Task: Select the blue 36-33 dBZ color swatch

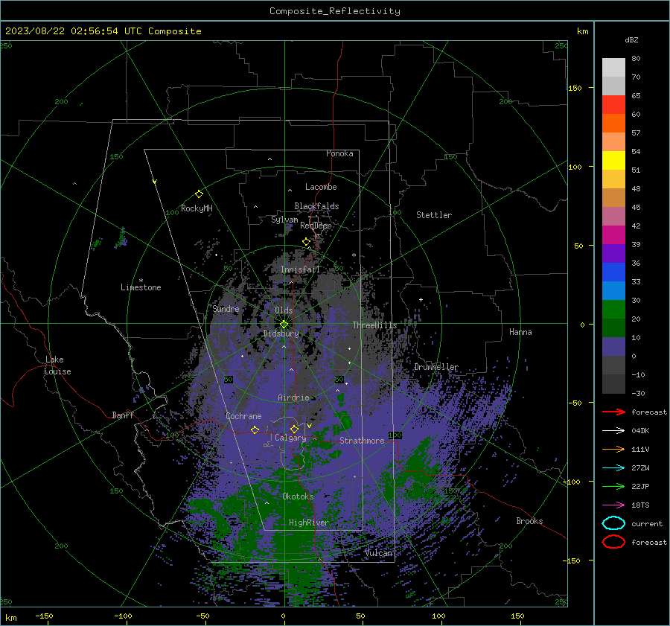Action: point(613,272)
